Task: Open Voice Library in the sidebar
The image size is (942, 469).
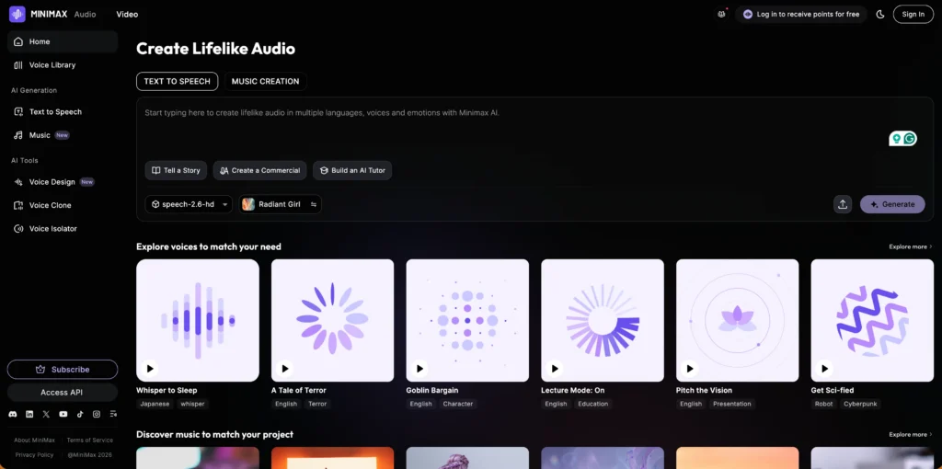Action: (52, 65)
